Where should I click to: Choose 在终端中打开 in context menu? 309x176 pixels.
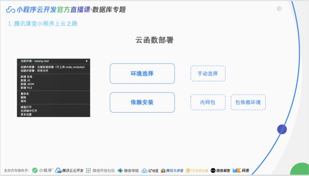tap(29, 111)
